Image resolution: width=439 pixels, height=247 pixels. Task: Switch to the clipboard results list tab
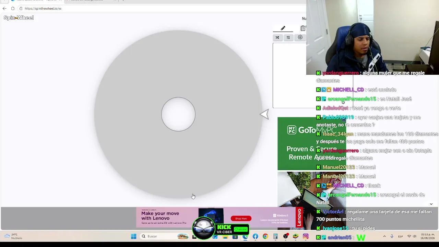pos(303,28)
